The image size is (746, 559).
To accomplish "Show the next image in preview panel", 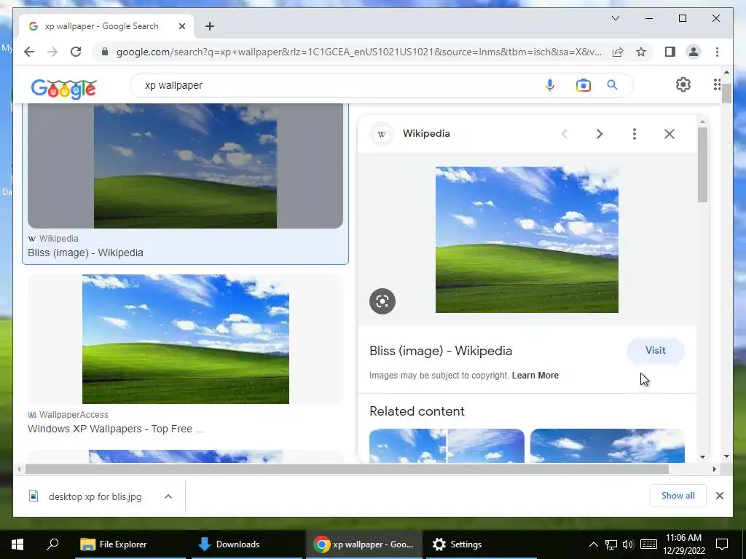I will pos(600,134).
